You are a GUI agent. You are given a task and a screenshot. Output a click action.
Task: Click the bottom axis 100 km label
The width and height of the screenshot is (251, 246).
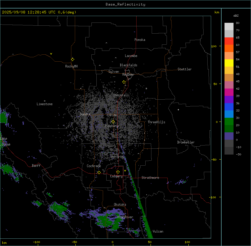(x=187, y=242)
